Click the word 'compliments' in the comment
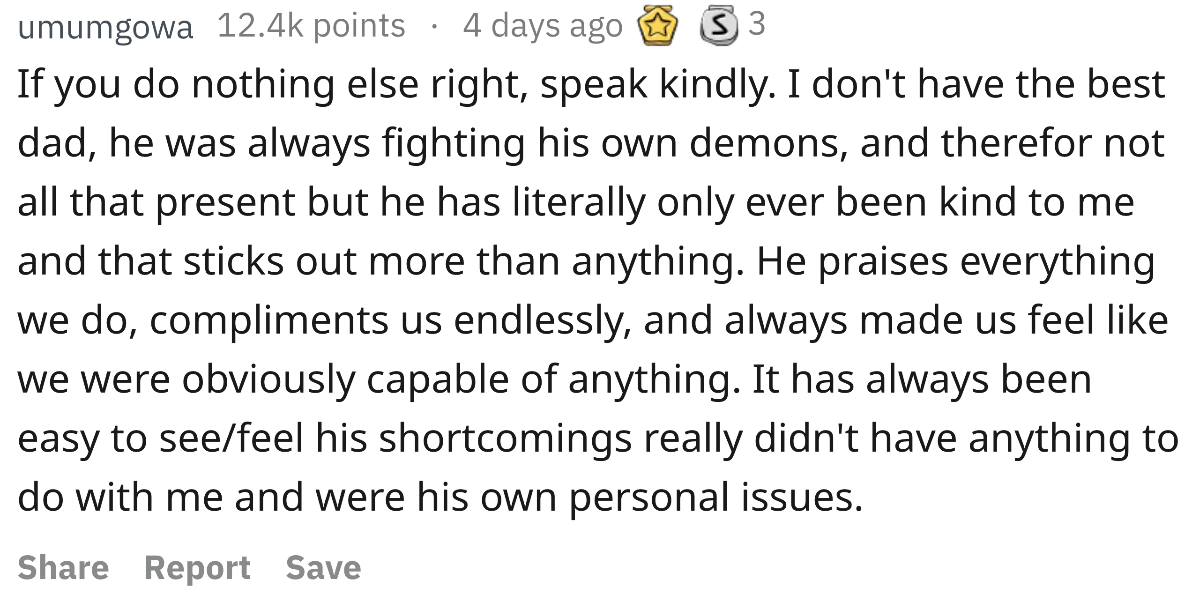Image resolution: width=1192 pixels, height=595 pixels. coord(269,321)
